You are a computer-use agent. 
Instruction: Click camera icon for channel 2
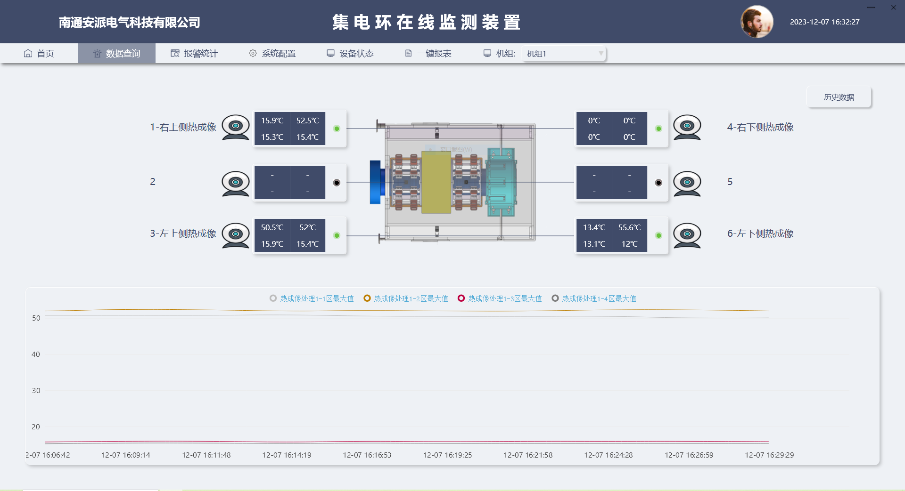tap(236, 184)
